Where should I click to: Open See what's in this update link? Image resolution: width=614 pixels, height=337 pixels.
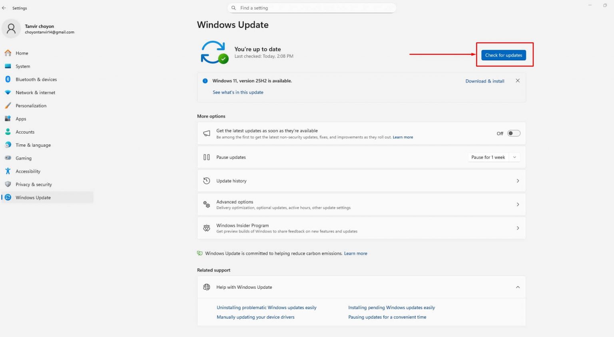point(238,92)
